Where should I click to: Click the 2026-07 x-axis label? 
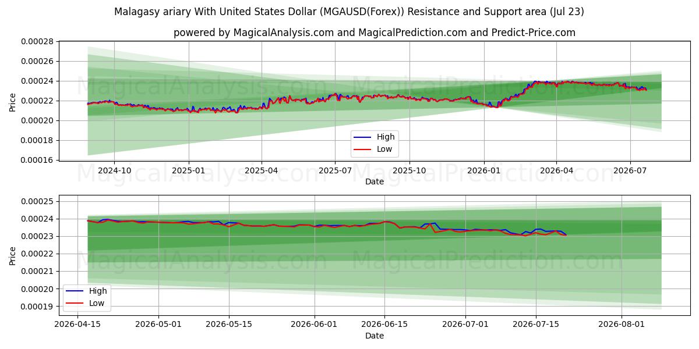tap(630, 170)
